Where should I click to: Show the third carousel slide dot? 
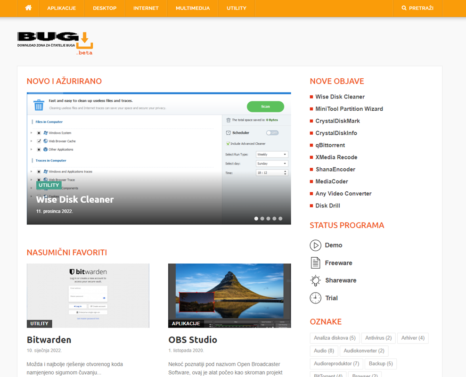pyautogui.click(x=269, y=219)
